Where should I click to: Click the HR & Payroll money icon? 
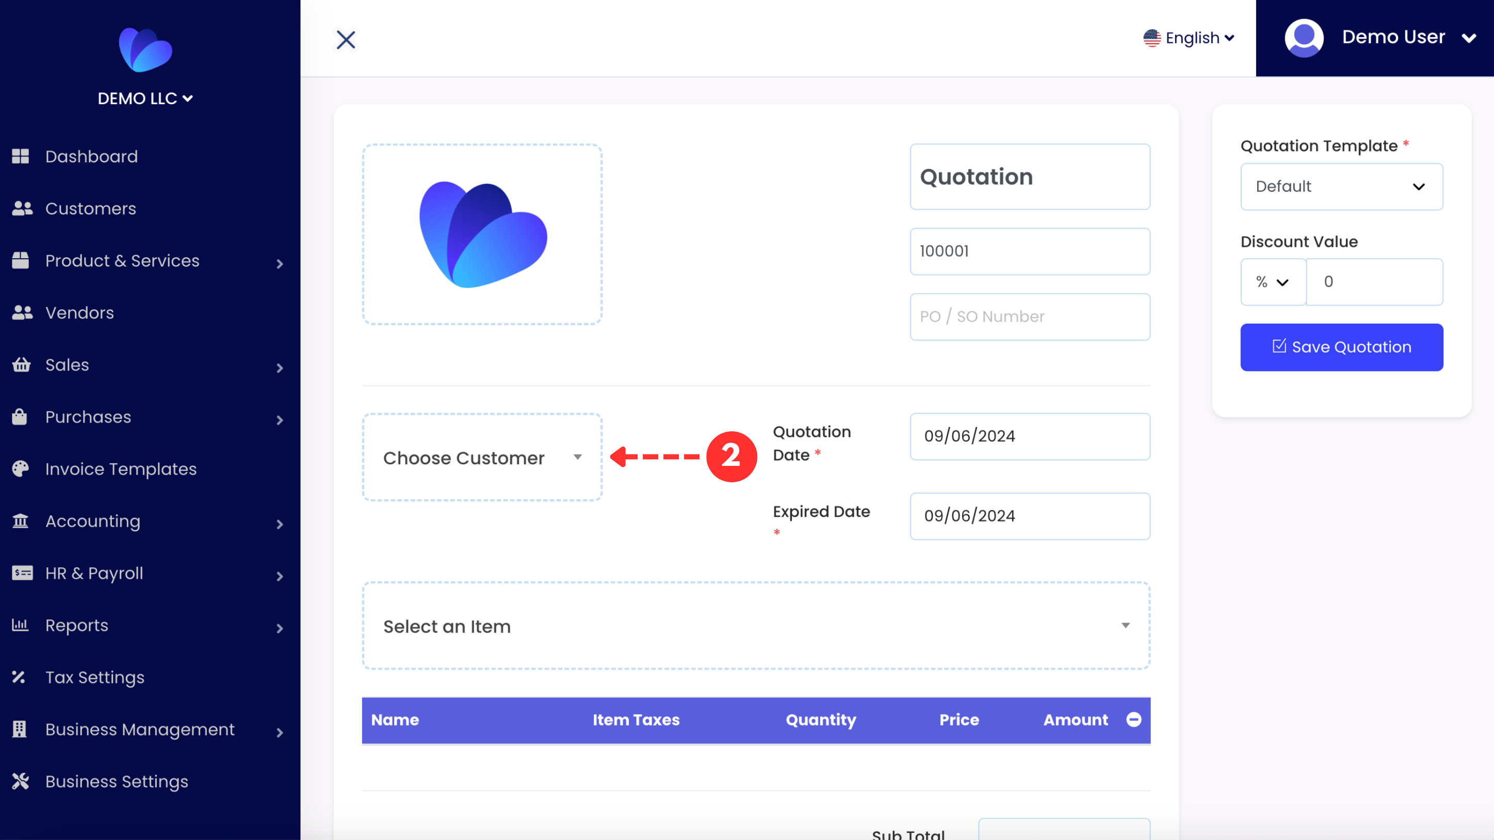(x=22, y=573)
